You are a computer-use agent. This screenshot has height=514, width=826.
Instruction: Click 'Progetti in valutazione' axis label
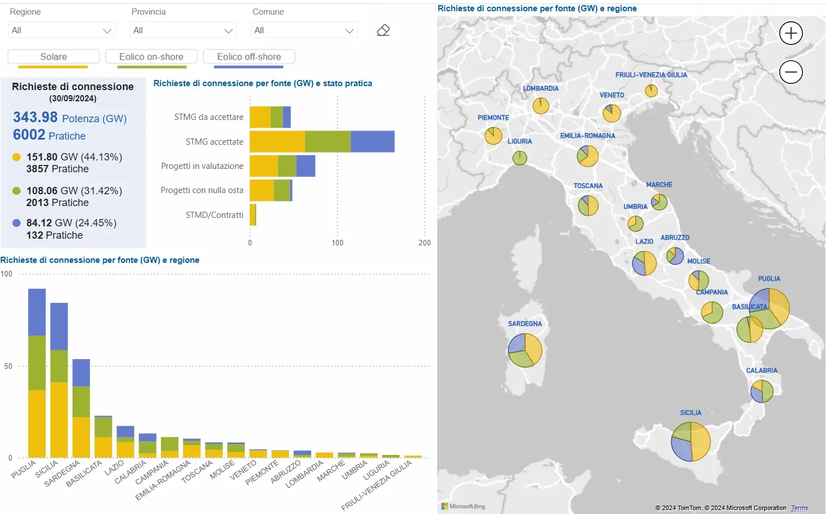pos(202,166)
